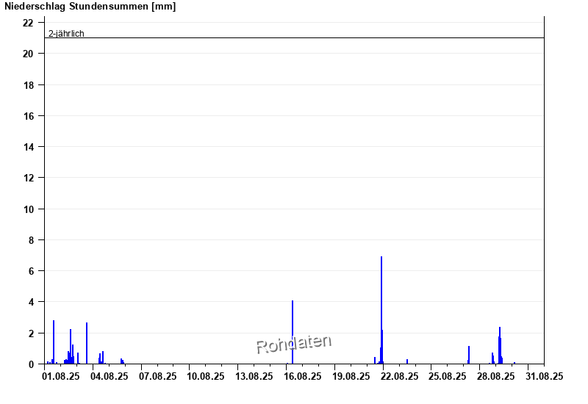
Task: Click the x-axis date label 13.08.25
Action: (254, 376)
